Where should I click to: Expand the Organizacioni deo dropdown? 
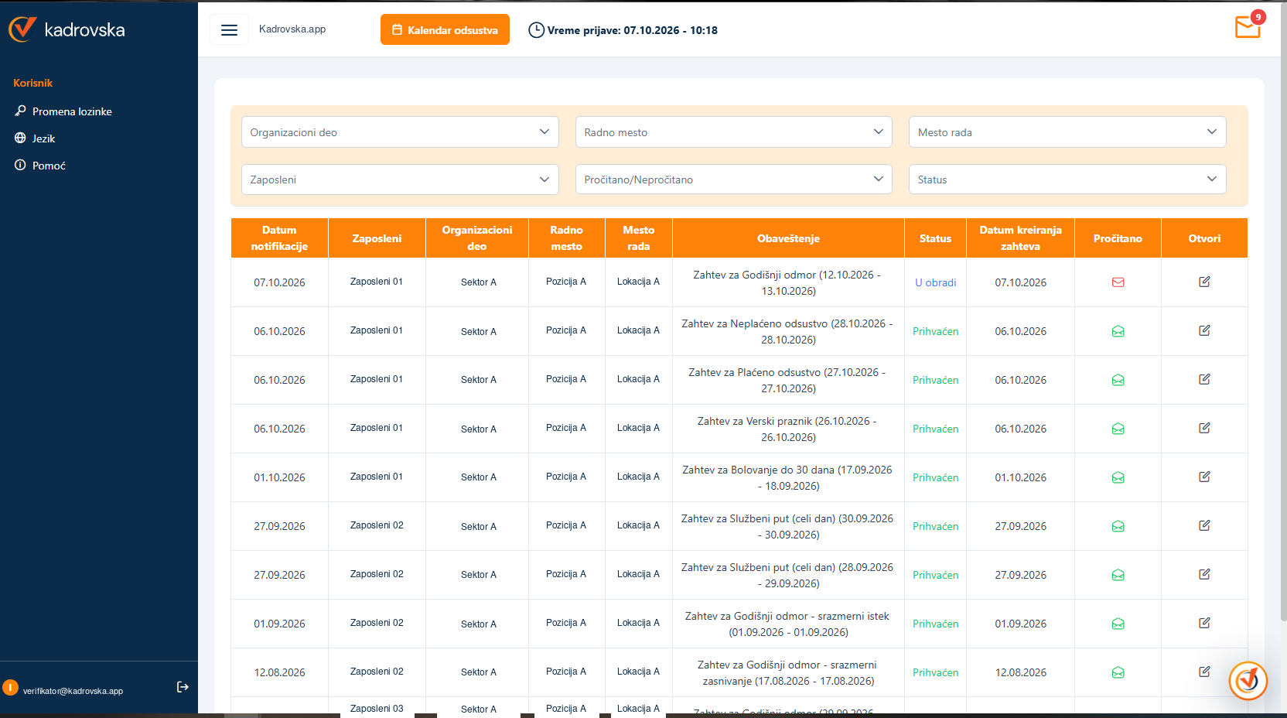(400, 132)
